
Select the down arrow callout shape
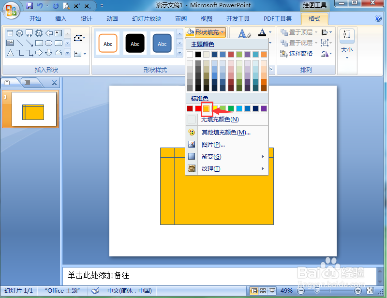(x=30, y=33)
